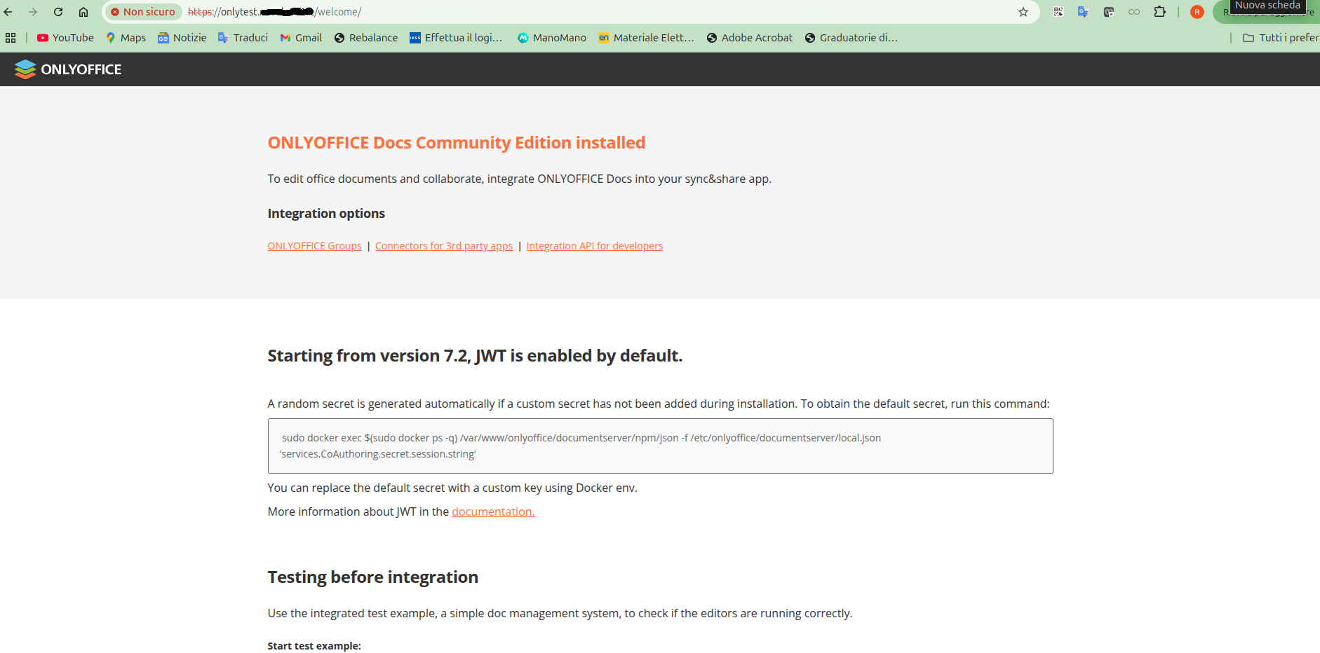
Task: Open the Adobe Acrobat bookmark
Action: pos(749,38)
